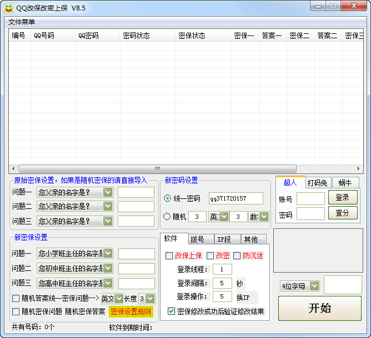Choose the 随机 password radio option
Viewport: 371px width, 338px height.
pyautogui.click(x=167, y=217)
